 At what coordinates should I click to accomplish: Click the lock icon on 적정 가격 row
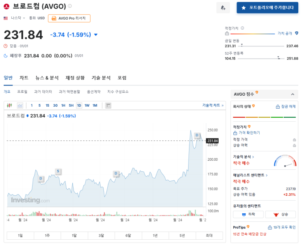(x=294, y=140)
